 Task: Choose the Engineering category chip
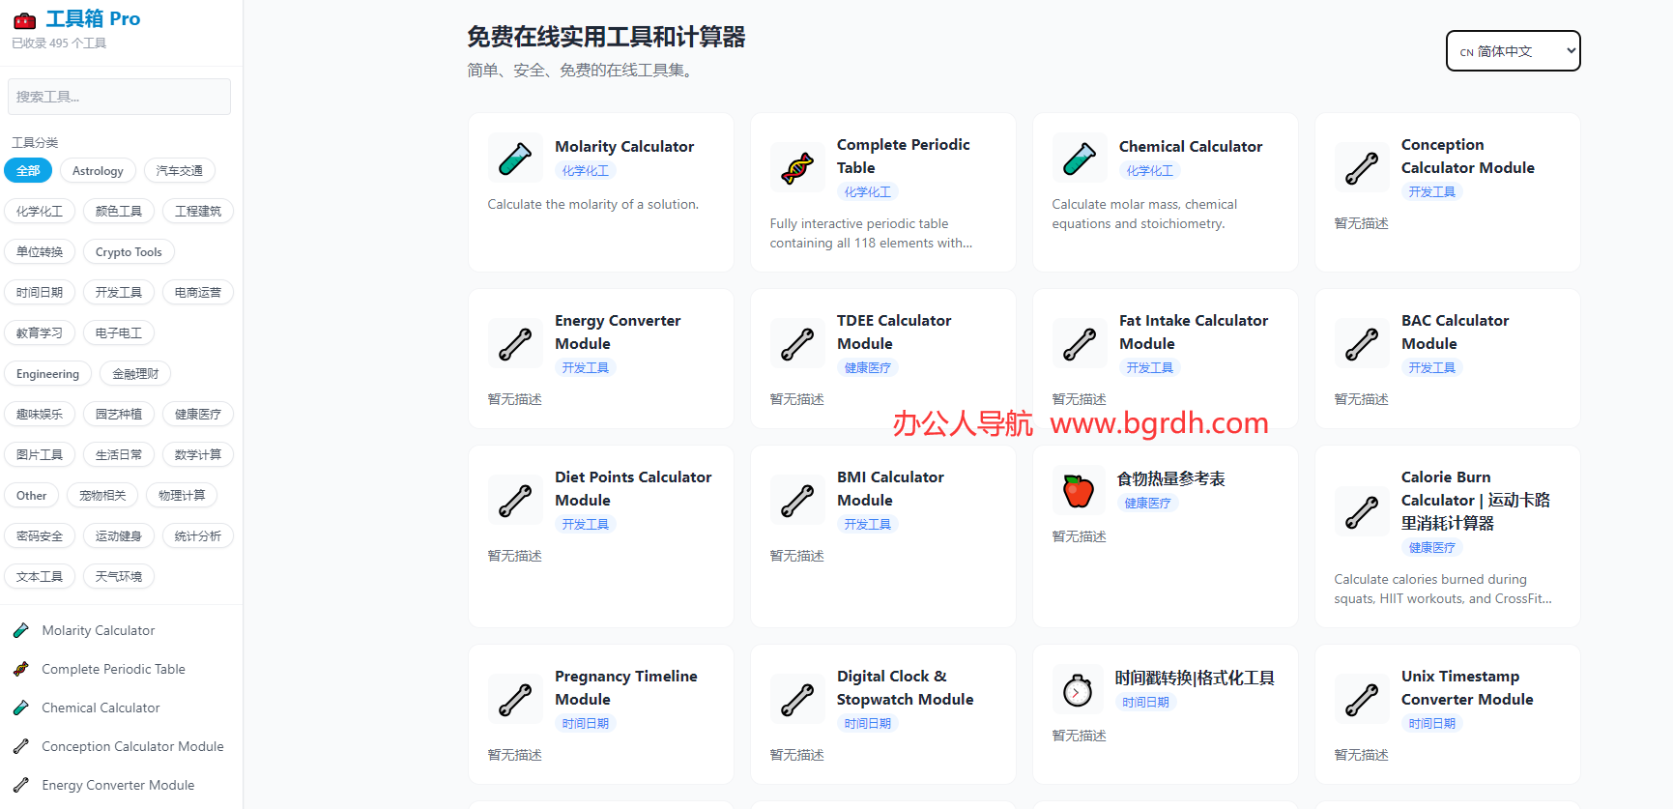[47, 374]
